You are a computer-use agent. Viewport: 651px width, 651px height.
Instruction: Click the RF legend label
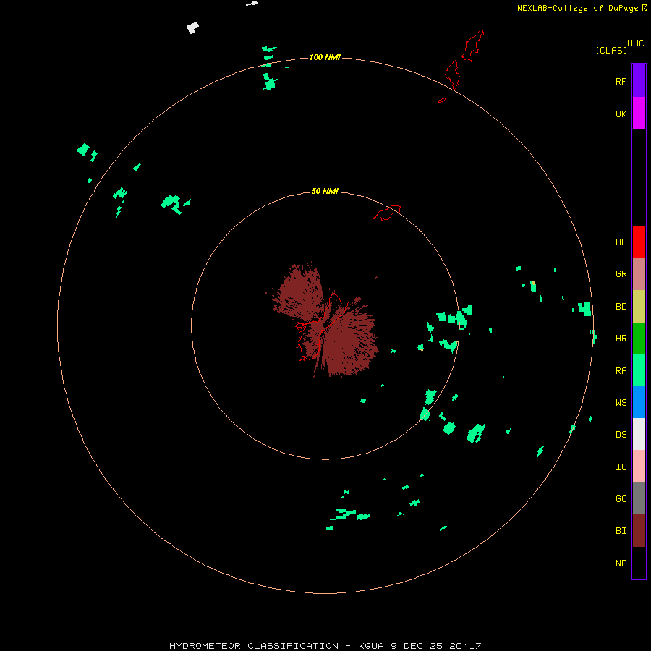[x=621, y=81]
